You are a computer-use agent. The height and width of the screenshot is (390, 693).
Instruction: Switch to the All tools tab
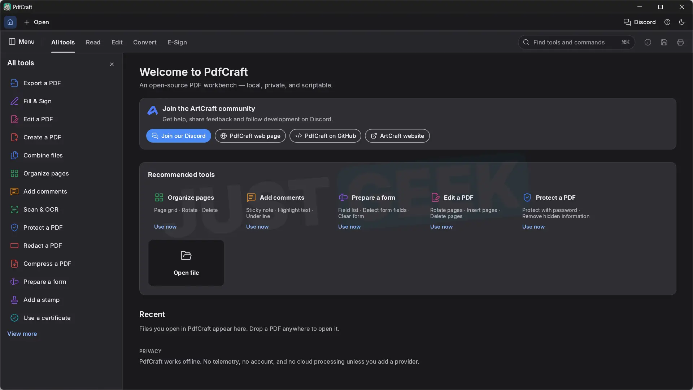[x=63, y=42]
